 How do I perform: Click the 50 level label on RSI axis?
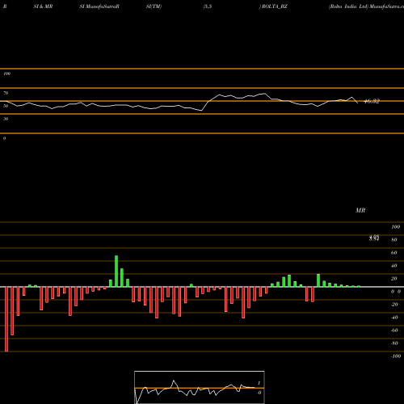pyautogui.click(x=6, y=106)
